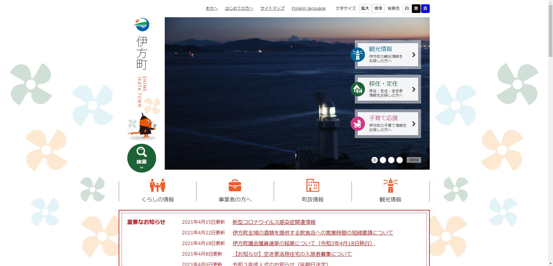
Task: Select the first slideshow indicator dot
Action: click(x=374, y=160)
